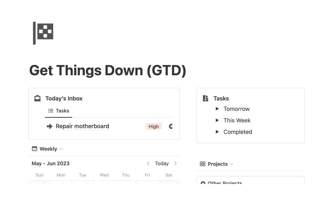The height and width of the screenshot is (199, 332).
Task: Click the calendar icon beside Weekly
Action: [x=34, y=149]
